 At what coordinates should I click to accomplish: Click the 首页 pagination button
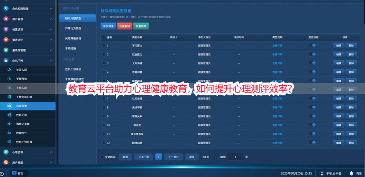tap(125, 157)
